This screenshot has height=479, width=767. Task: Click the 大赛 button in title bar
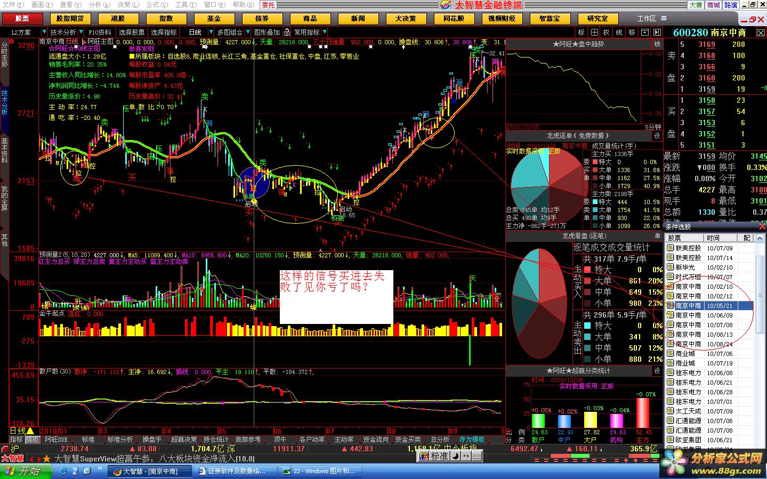coord(695,5)
